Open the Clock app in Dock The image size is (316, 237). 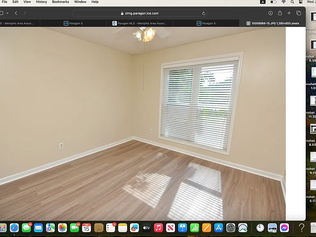pos(260,228)
